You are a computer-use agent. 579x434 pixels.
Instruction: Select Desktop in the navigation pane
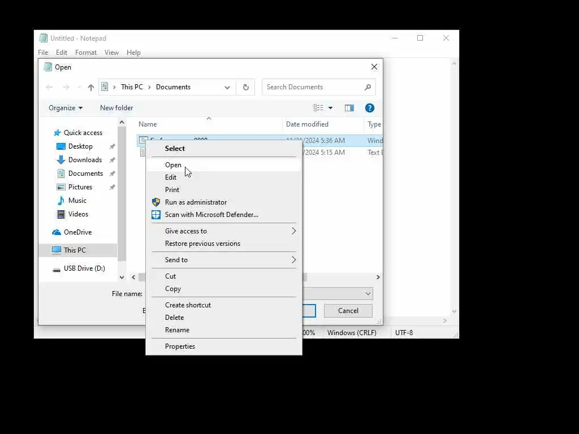80,146
